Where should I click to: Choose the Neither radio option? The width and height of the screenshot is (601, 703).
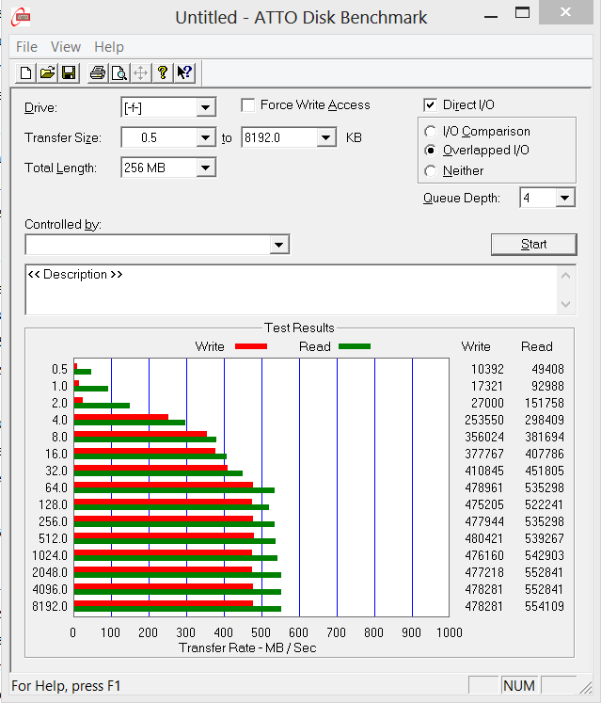pyautogui.click(x=431, y=171)
